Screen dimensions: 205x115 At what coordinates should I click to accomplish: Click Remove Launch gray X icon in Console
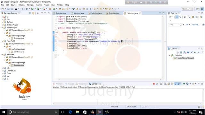[x=157, y=84]
